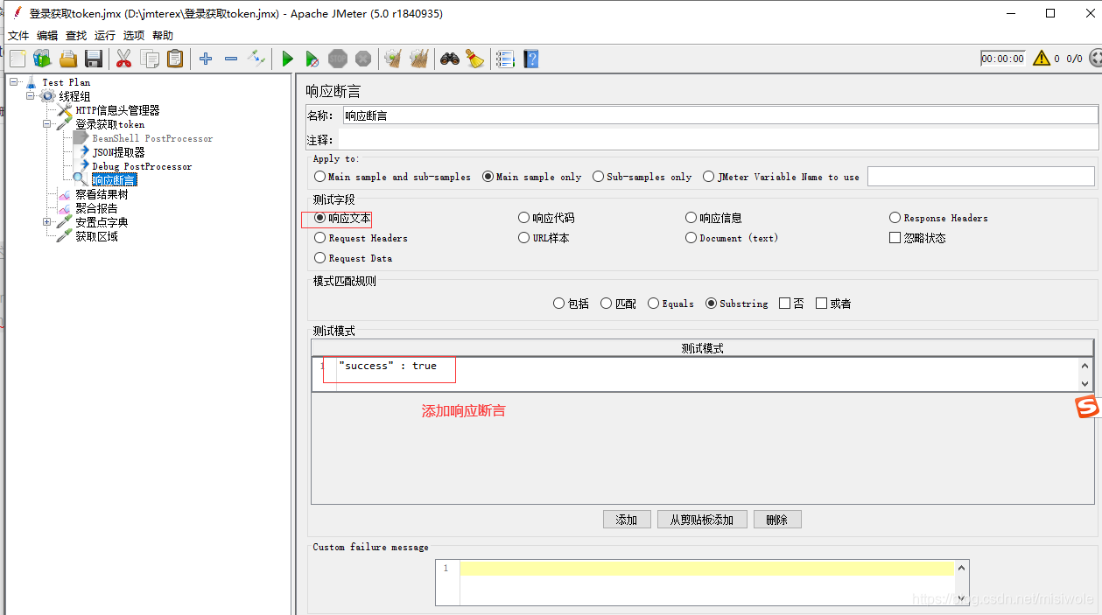Open Help with the question mark icon
Image resolution: width=1102 pixels, height=615 pixels.
click(530, 59)
